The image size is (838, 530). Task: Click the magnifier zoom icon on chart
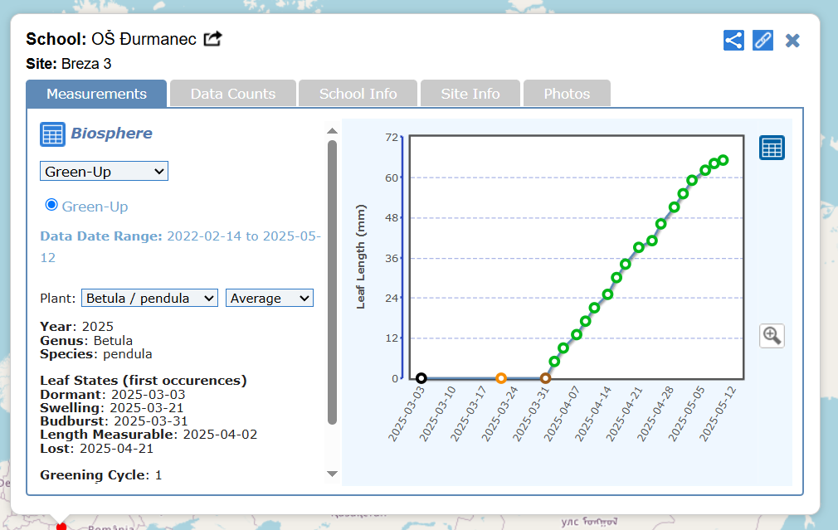(x=772, y=335)
